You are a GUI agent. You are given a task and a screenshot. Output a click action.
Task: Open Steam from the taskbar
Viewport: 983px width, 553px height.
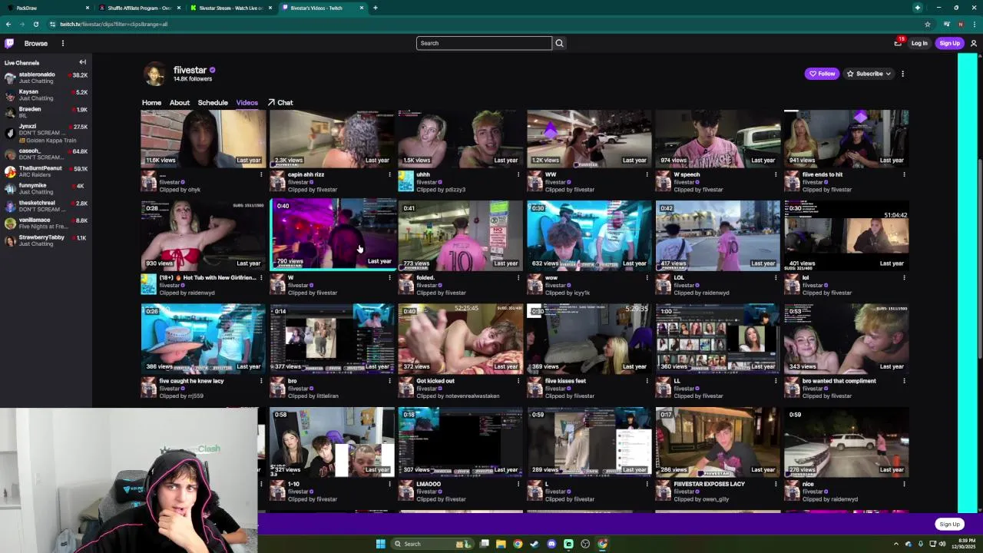[535, 544]
